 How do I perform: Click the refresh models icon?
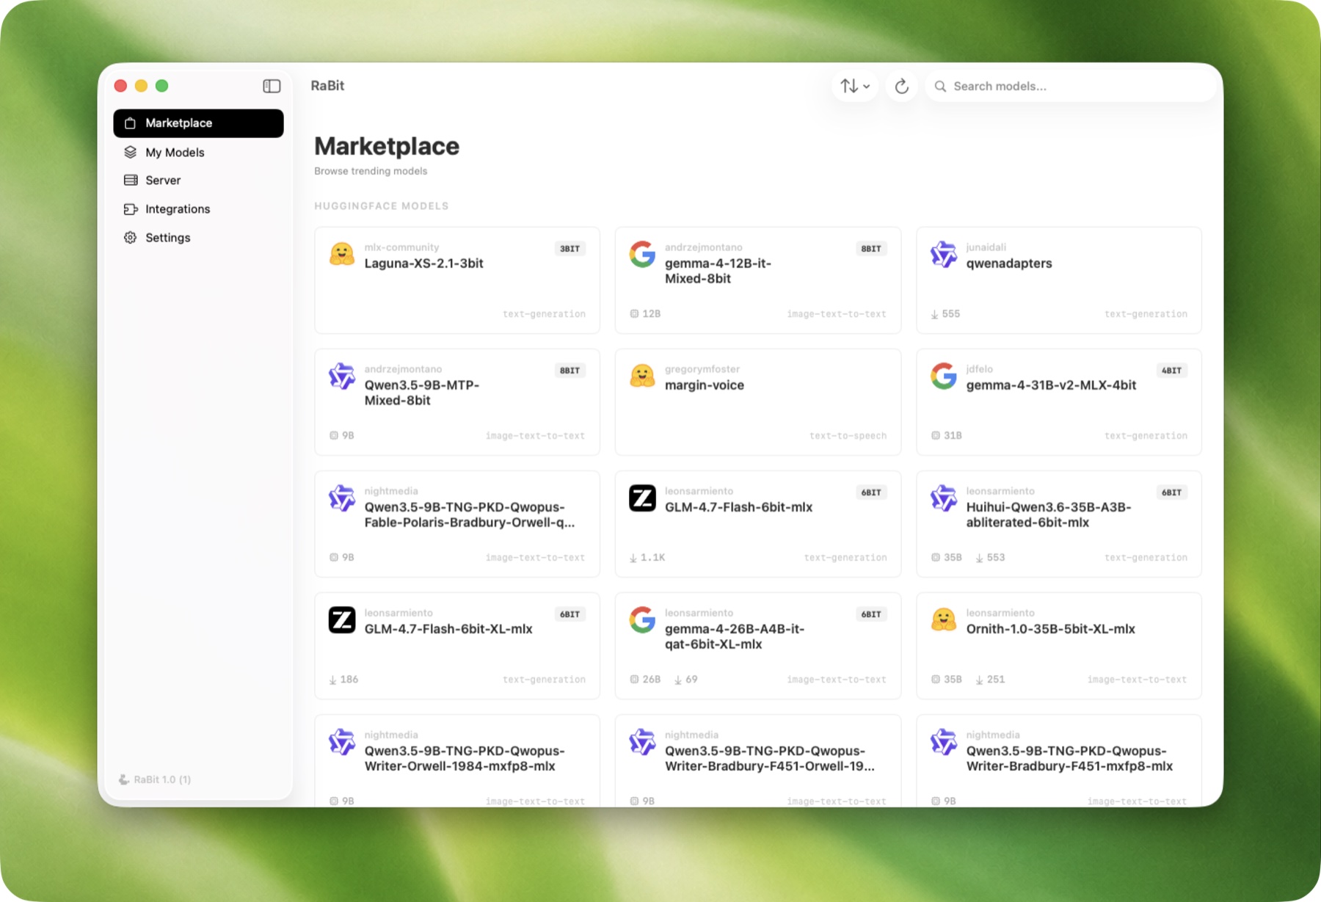pyautogui.click(x=902, y=87)
